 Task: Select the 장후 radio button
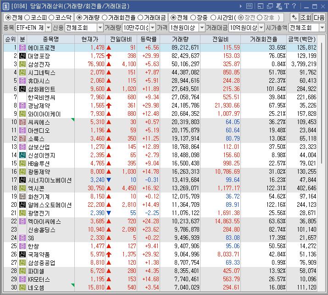tap(260, 17)
